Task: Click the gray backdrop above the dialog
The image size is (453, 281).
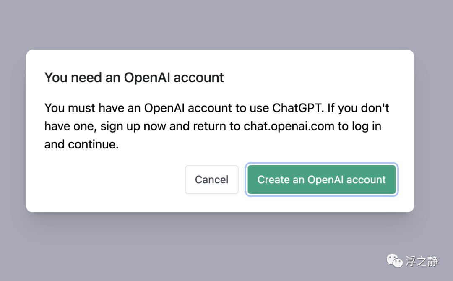Action: pyautogui.click(x=226, y=25)
